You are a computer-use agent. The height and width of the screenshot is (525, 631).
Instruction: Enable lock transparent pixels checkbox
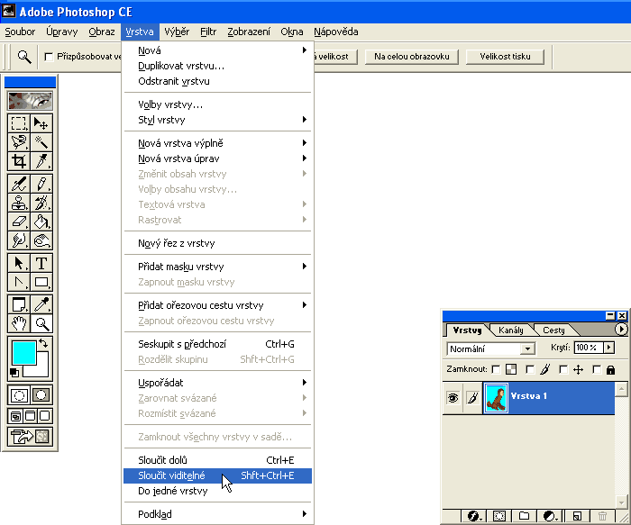pyautogui.click(x=496, y=369)
